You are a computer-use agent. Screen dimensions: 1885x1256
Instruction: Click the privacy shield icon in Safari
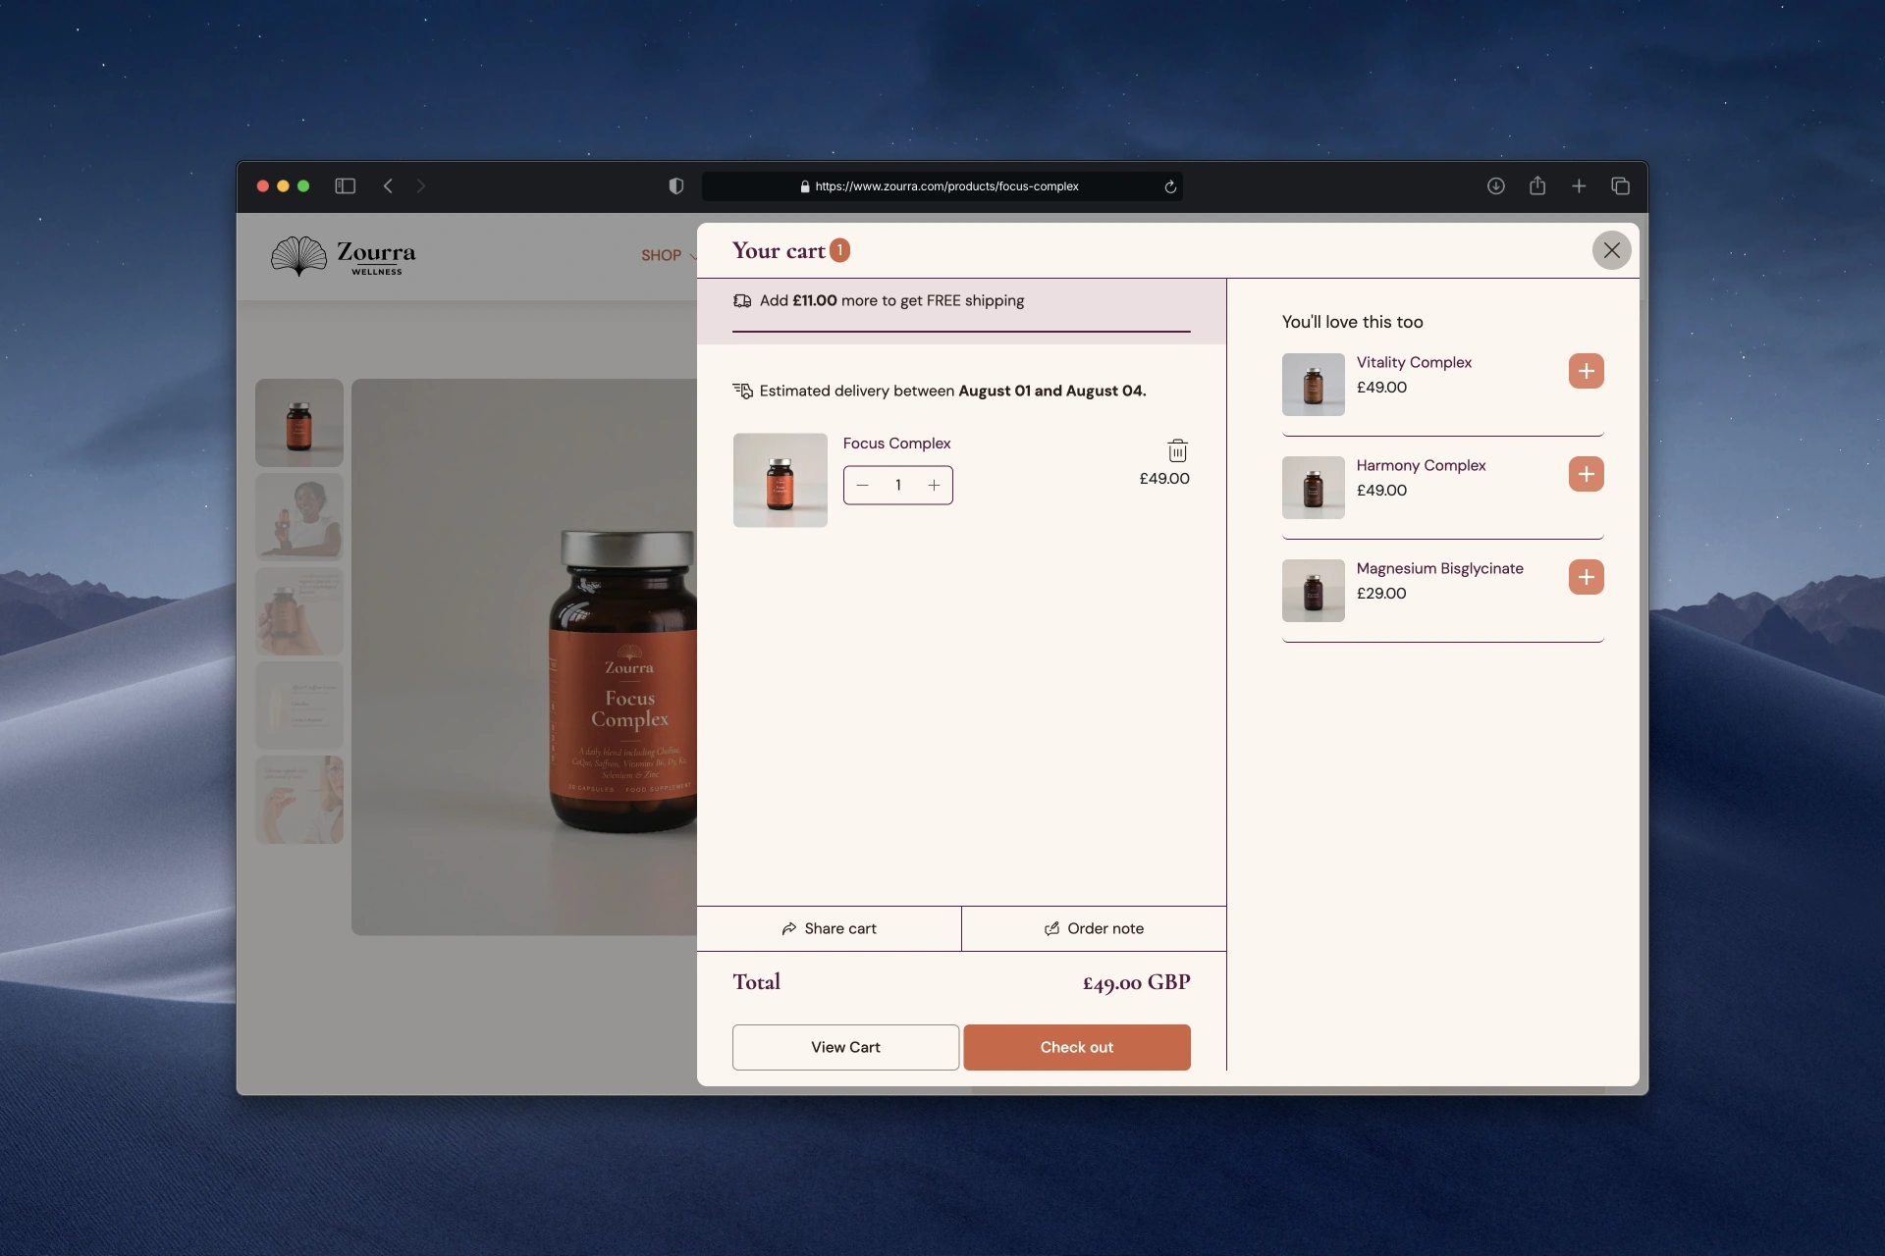click(x=675, y=185)
